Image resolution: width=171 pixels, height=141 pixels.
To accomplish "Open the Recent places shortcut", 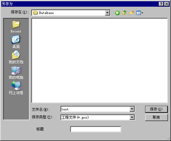I will click(16, 27).
